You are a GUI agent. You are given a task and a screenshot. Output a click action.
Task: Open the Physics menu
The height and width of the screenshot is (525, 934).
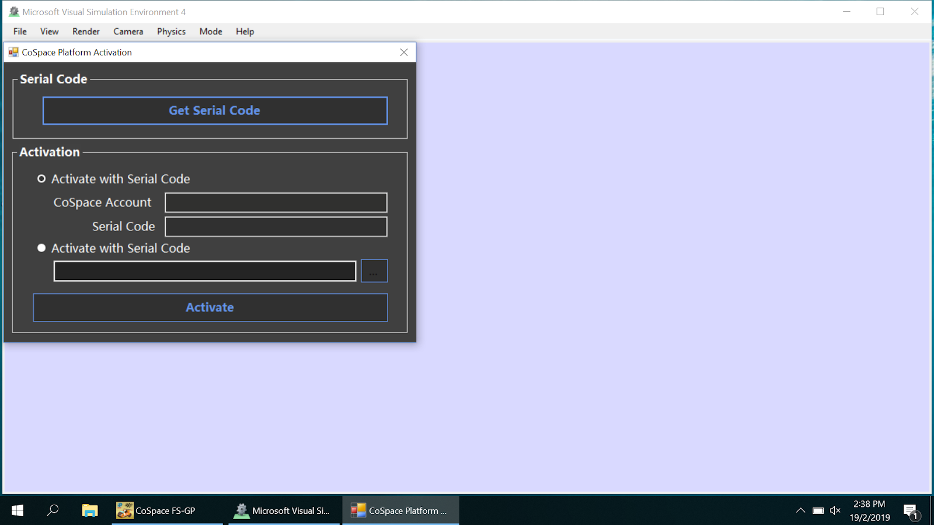click(171, 32)
